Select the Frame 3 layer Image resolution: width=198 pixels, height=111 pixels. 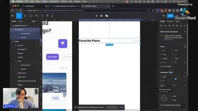pos(25,30)
